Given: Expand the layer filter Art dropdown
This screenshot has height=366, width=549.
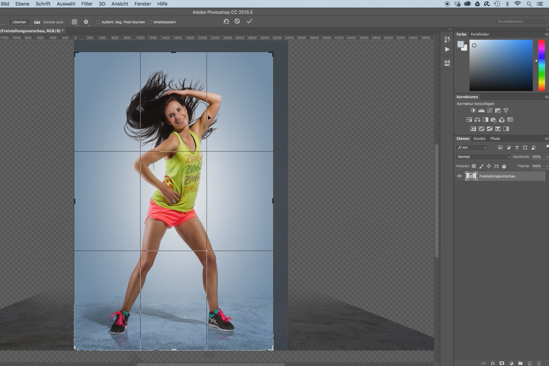Looking at the screenshot, I should 472,147.
